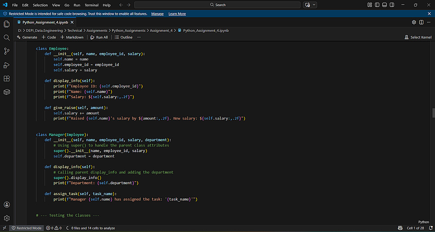Click the vertical editor scrollbar thumb

coord(433,113)
